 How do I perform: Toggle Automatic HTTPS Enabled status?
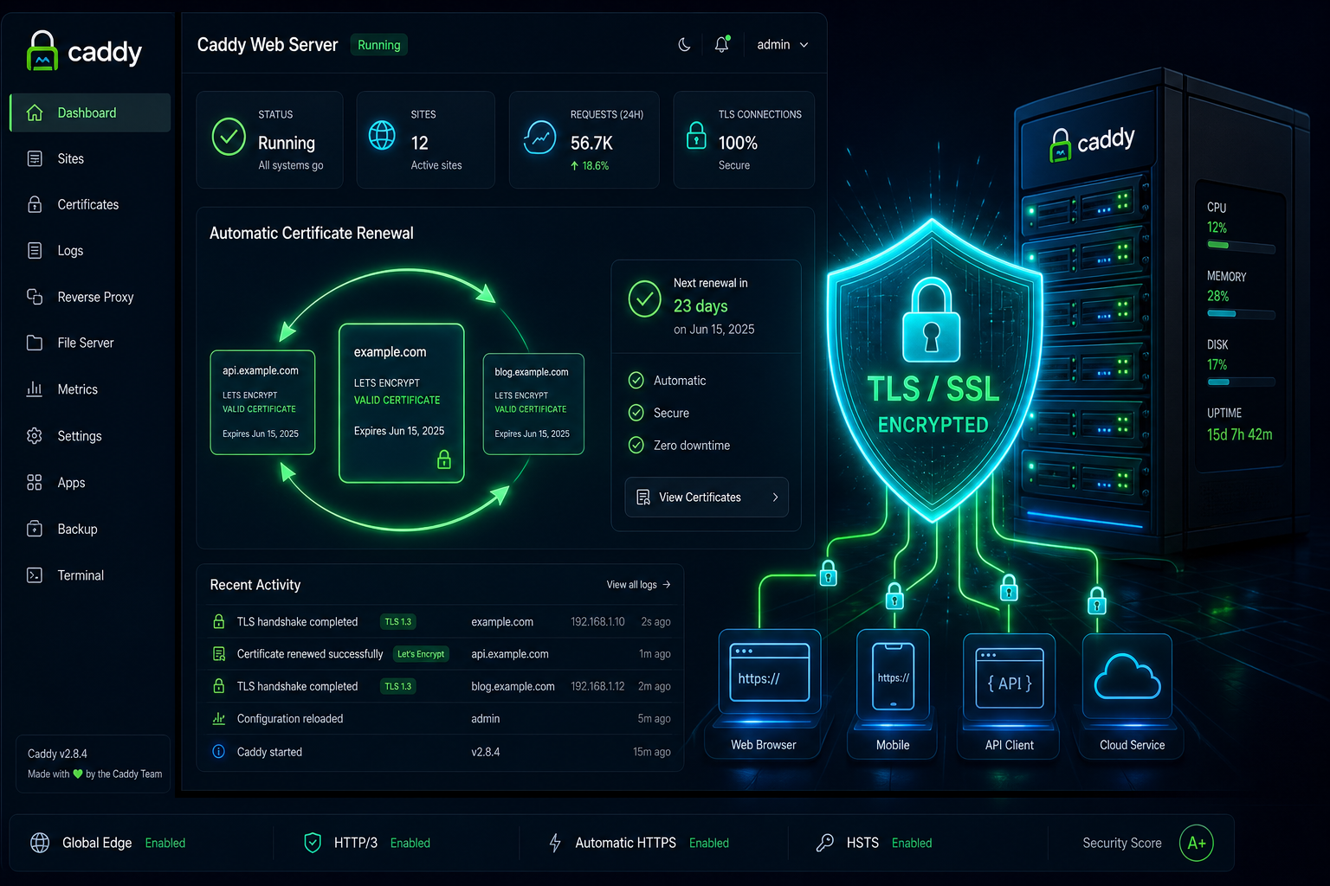pos(709,843)
